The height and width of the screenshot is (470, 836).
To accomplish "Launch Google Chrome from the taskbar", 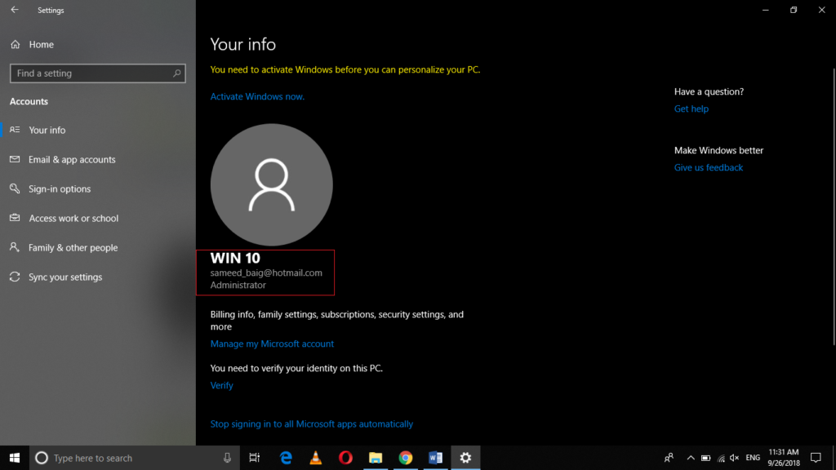I will point(406,458).
